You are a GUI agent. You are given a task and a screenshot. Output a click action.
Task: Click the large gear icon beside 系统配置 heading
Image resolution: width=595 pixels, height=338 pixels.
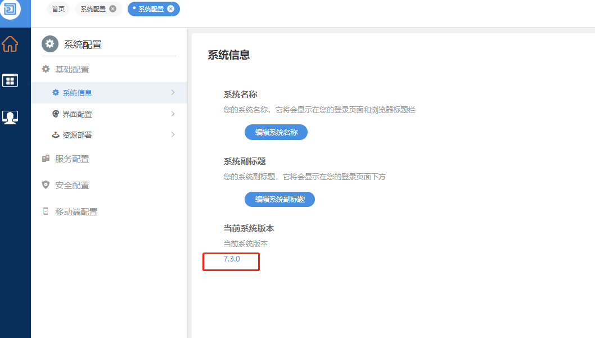point(50,44)
